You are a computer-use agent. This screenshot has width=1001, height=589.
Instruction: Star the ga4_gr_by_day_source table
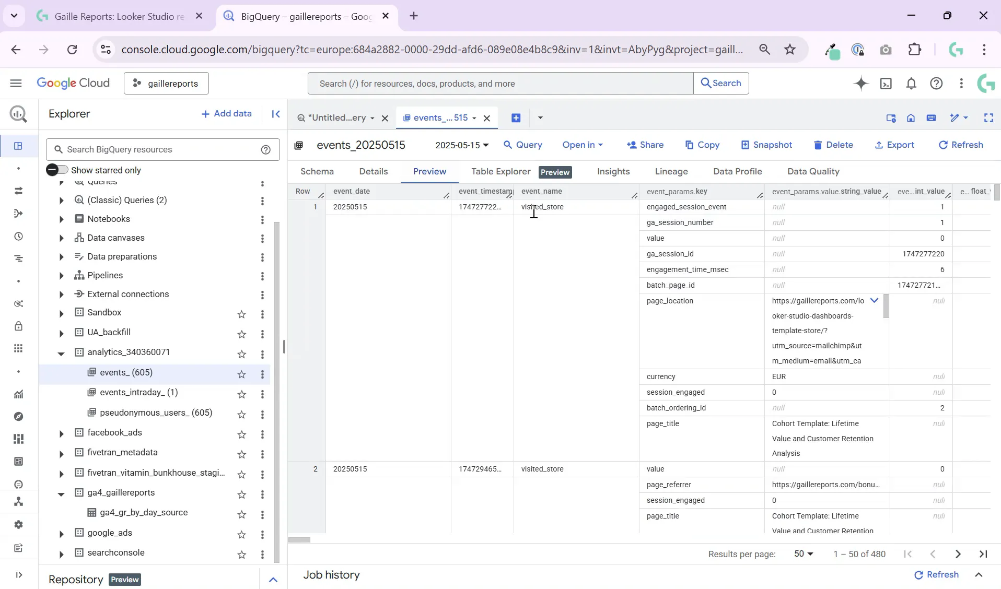click(241, 514)
